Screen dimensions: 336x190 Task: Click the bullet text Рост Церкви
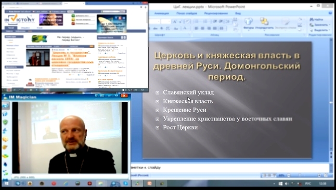(x=180, y=128)
